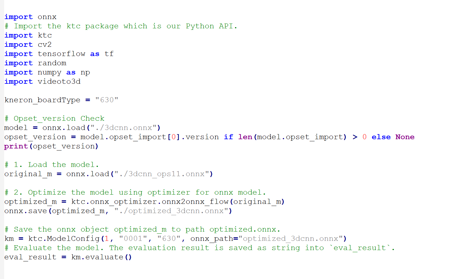Click the "./3dcnn_ops11.onnx" path string
This screenshot has width=469, height=279.
coord(162,174)
